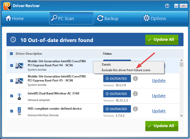Select Intel(R) Dual Band Wireless-AC 3160 text
The width and height of the screenshot is (190, 139).
click(x=53, y=93)
